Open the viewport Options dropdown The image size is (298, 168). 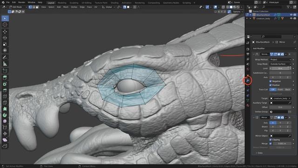tap(238, 12)
